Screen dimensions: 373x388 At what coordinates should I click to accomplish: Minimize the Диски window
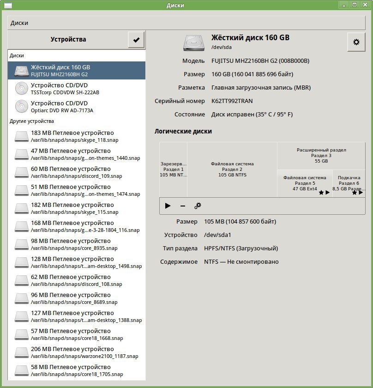pyautogui.click(x=344, y=5)
